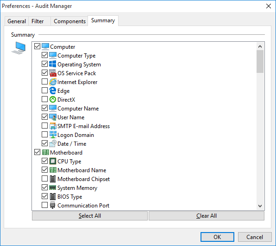Click the Logon Domain network icon

pyautogui.click(x=53, y=135)
